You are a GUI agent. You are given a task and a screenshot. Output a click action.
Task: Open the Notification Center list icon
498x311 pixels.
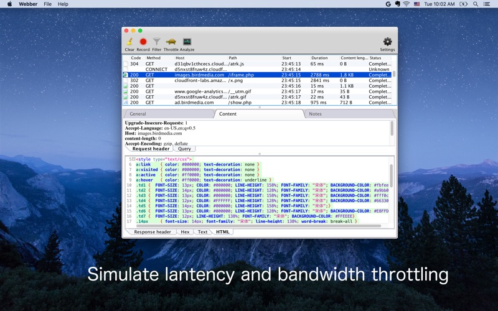click(x=486, y=4)
